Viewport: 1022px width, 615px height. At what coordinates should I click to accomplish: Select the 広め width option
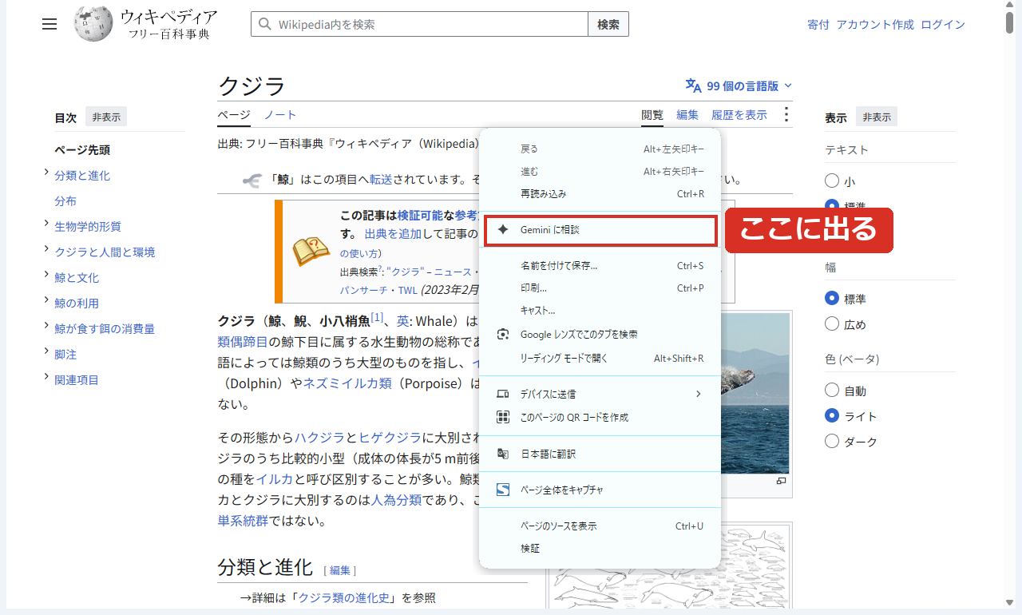click(x=832, y=324)
